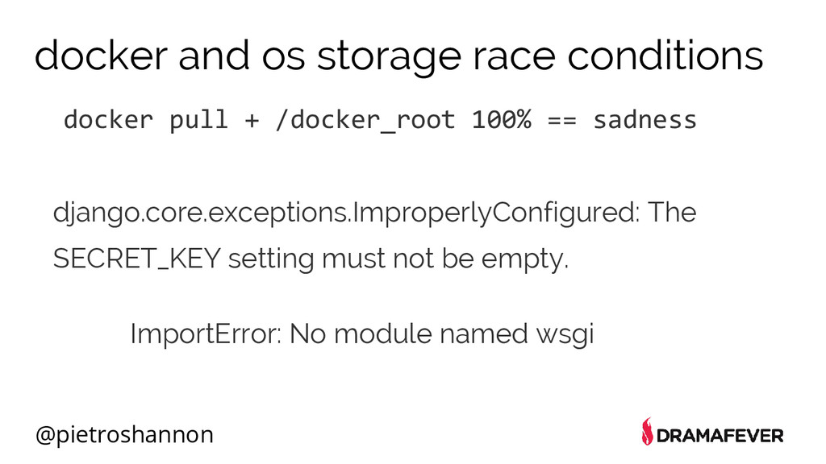Click the '100%' value in the code line
The width and height of the screenshot is (826, 464).
click(502, 119)
